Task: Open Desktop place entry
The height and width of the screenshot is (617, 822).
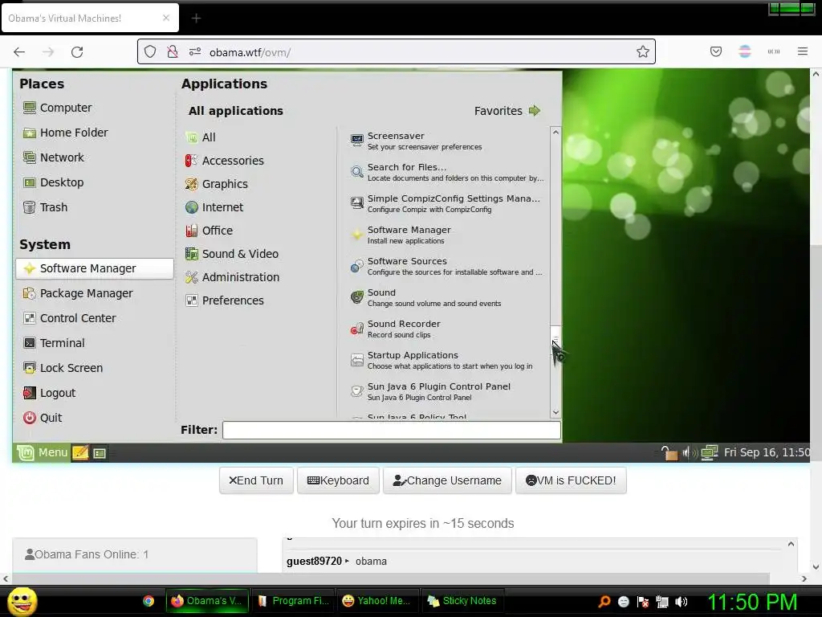Action: 54,182
